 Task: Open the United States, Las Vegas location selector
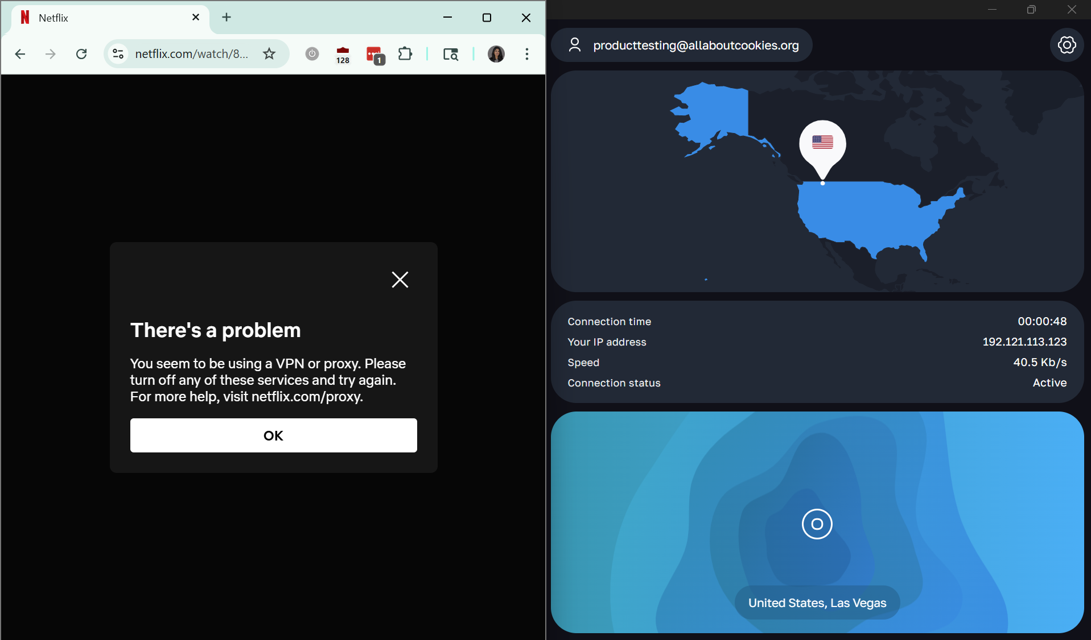click(x=817, y=603)
